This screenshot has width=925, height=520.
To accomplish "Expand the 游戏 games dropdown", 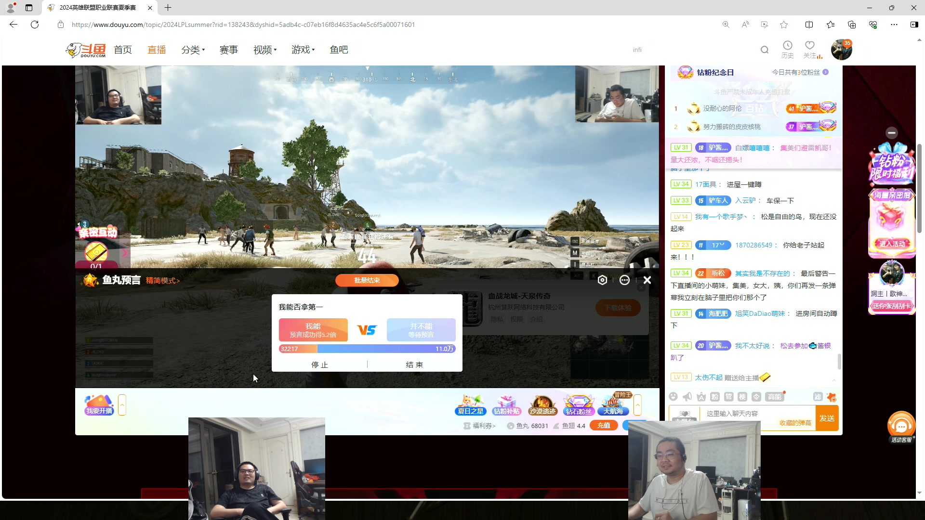I will click(x=303, y=50).
